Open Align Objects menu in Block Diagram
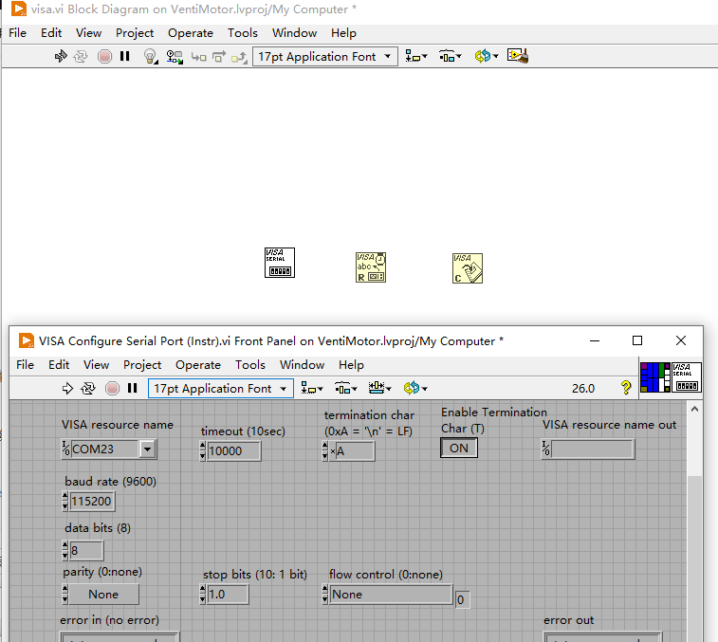 (415, 56)
